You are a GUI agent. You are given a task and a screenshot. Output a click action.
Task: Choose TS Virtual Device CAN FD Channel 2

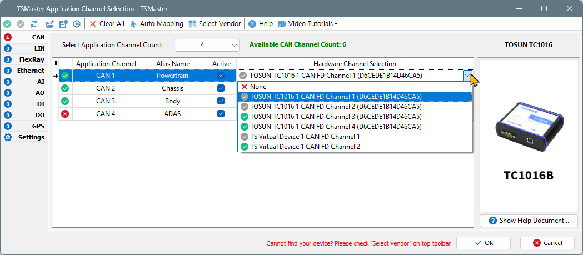point(355,147)
